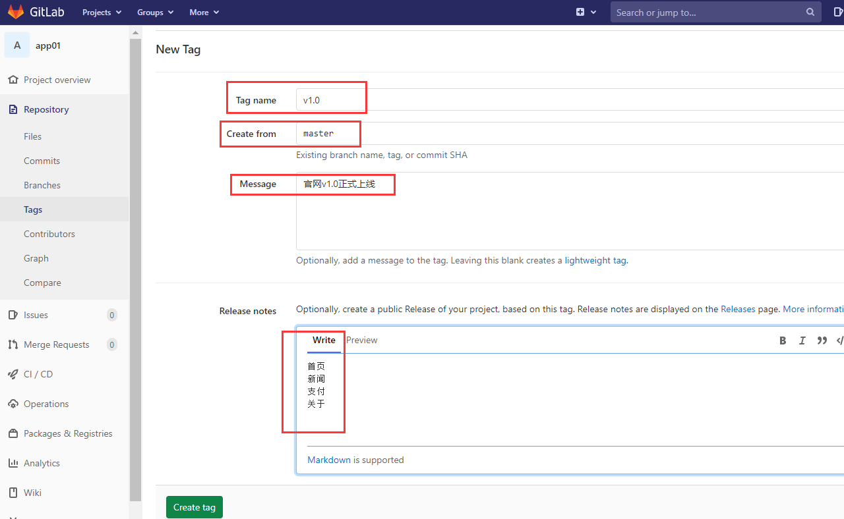Click the sidebar scrollbar thumb
The width and height of the screenshot is (844, 519).
coord(136,270)
